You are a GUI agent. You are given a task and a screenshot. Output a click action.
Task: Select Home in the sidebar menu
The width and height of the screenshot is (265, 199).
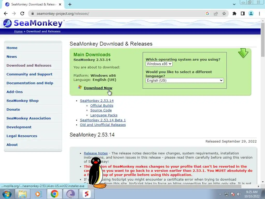pos(33,48)
